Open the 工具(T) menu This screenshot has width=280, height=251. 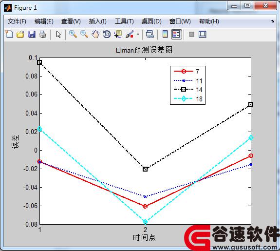point(124,21)
